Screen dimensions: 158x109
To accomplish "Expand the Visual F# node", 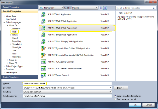I will point(7,63).
